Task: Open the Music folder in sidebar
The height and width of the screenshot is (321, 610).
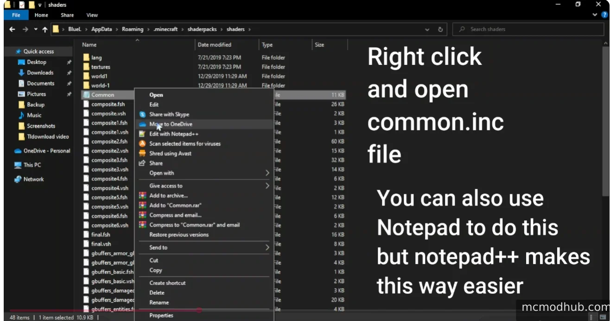Action: click(34, 116)
